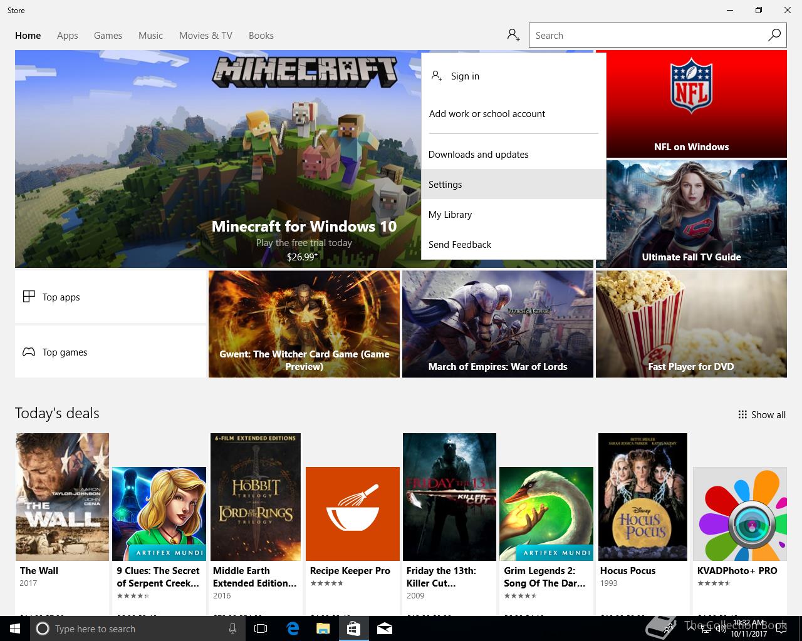Click The Wall title text
This screenshot has width=802, height=641.
[39, 570]
